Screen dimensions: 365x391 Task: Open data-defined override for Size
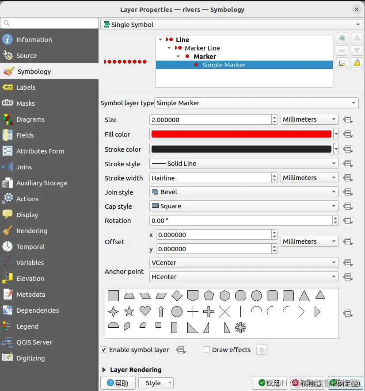pos(348,120)
